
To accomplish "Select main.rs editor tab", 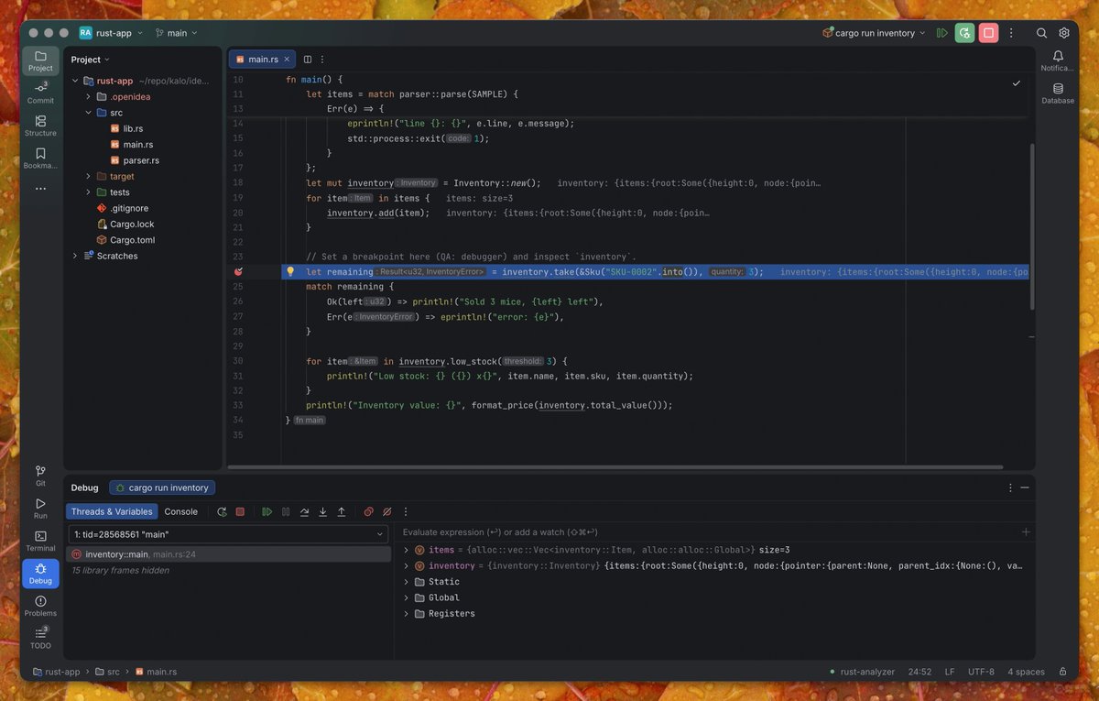I will click(x=262, y=59).
